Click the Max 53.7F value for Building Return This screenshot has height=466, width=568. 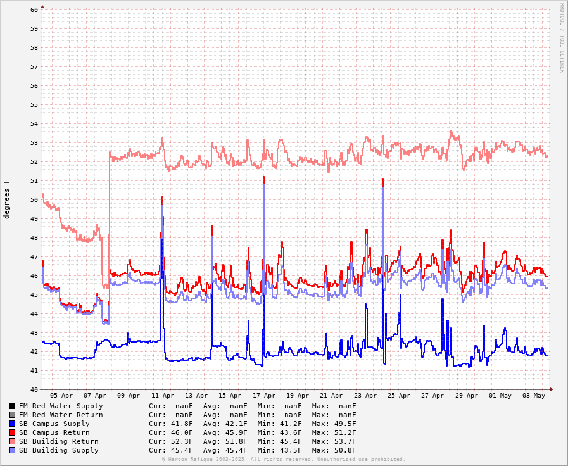334,441
